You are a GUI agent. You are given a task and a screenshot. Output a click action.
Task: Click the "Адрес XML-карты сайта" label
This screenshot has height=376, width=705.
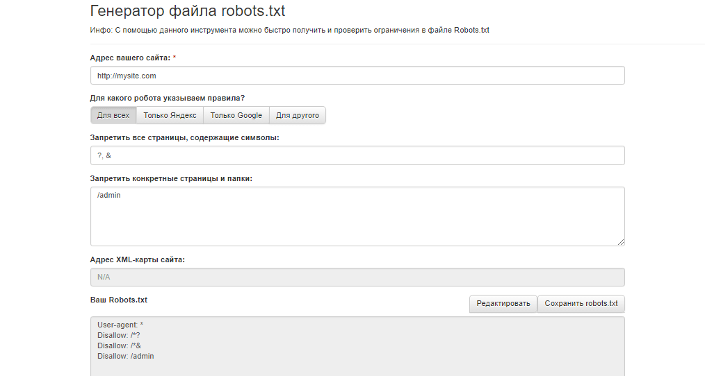137,259
